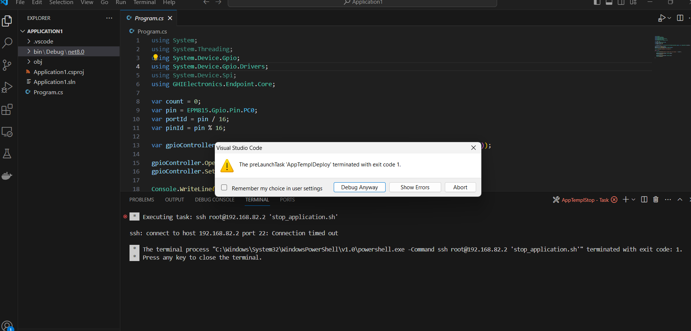The width and height of the screenshot is (691, 331).
Task: Open the Search view in activity bar
Action: click(x=7, y=43)
